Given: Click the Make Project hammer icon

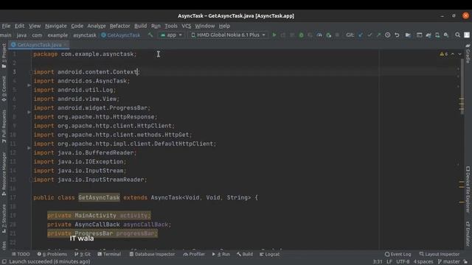Looking at the screenshot, I should point(150,35).
